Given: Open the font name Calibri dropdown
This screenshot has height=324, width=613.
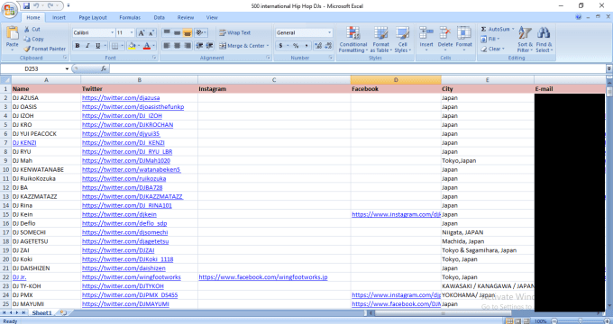Looking at the screenshot, I should (x=112, y=32).
